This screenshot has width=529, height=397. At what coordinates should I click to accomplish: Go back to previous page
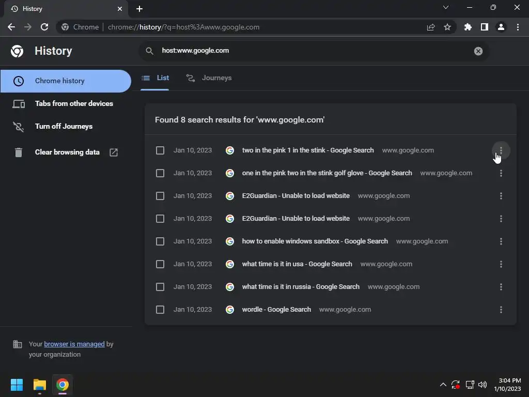click(x=11, y=27)
